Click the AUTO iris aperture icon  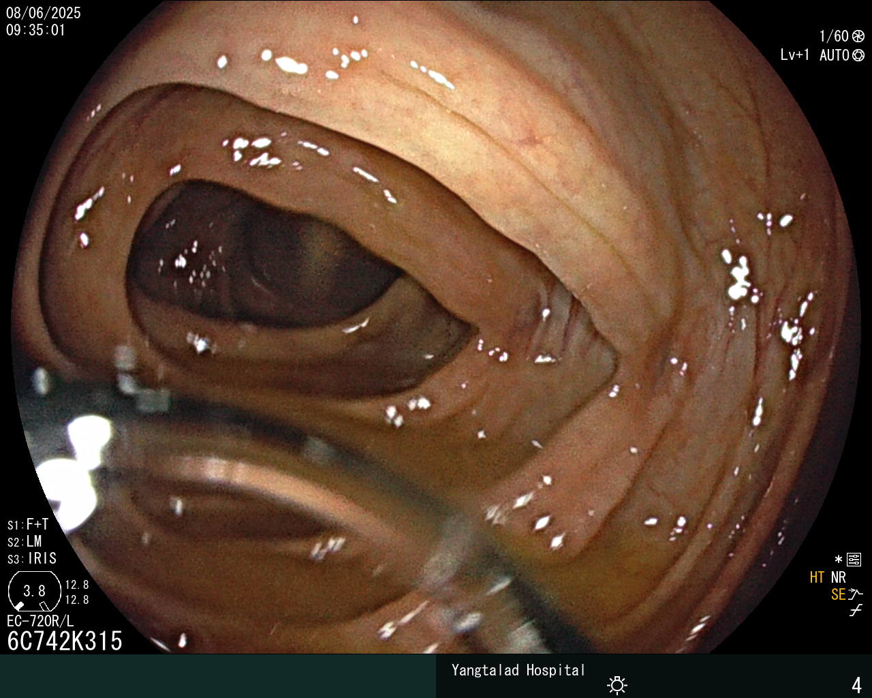pos(858,55)
